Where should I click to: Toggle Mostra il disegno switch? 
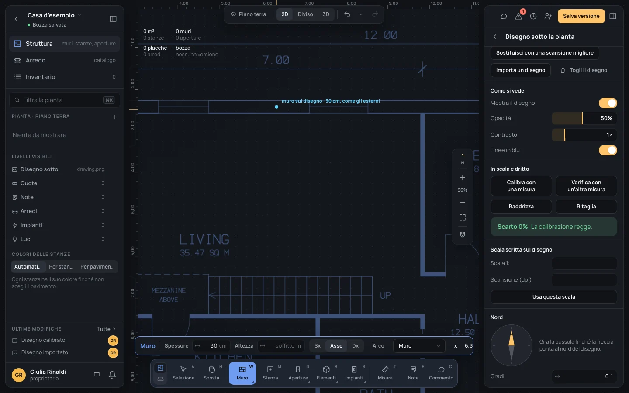(x=608, y=103)
